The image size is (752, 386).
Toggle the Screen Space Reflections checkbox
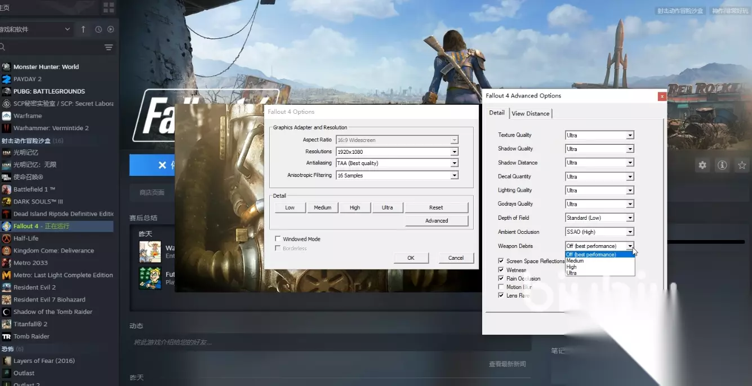tap(501, 261)
